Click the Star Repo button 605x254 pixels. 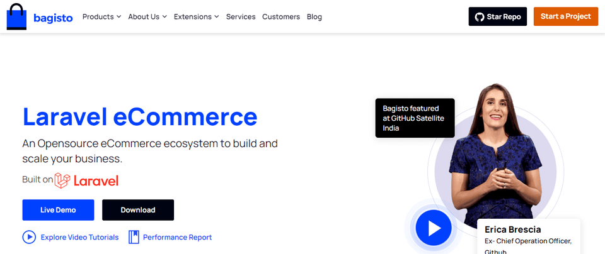tap(498, 16)
